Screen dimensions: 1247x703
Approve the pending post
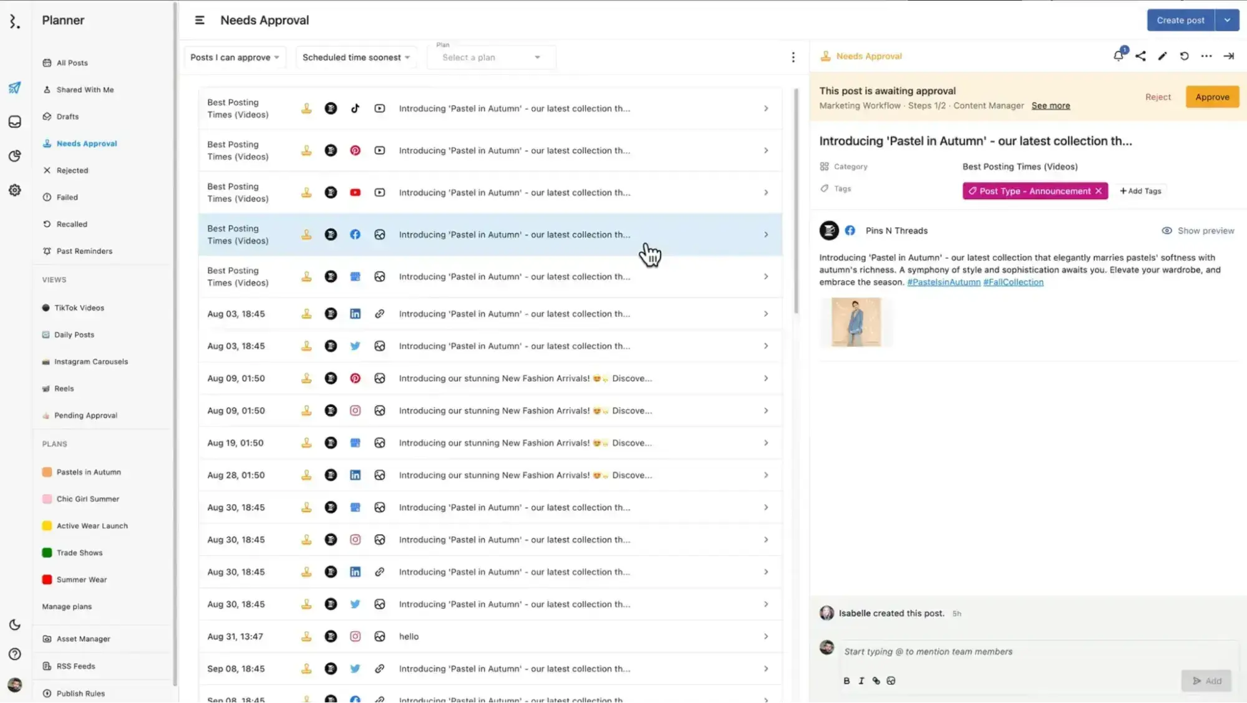click(1211, 97)
